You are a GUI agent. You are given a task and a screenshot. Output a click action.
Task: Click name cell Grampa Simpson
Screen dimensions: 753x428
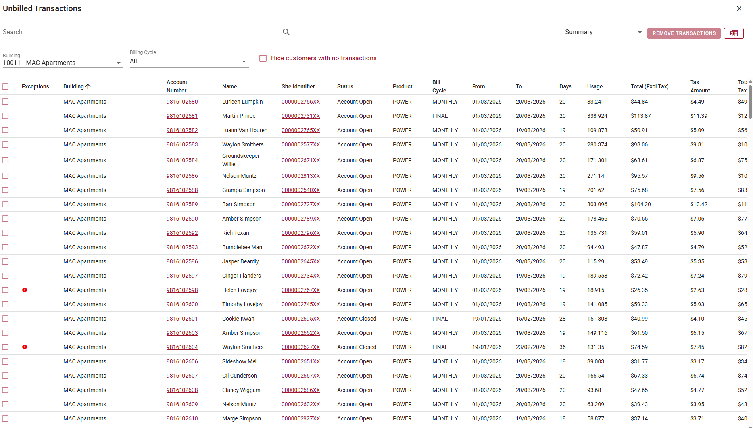pyautogui.click(x=243, y=190)
